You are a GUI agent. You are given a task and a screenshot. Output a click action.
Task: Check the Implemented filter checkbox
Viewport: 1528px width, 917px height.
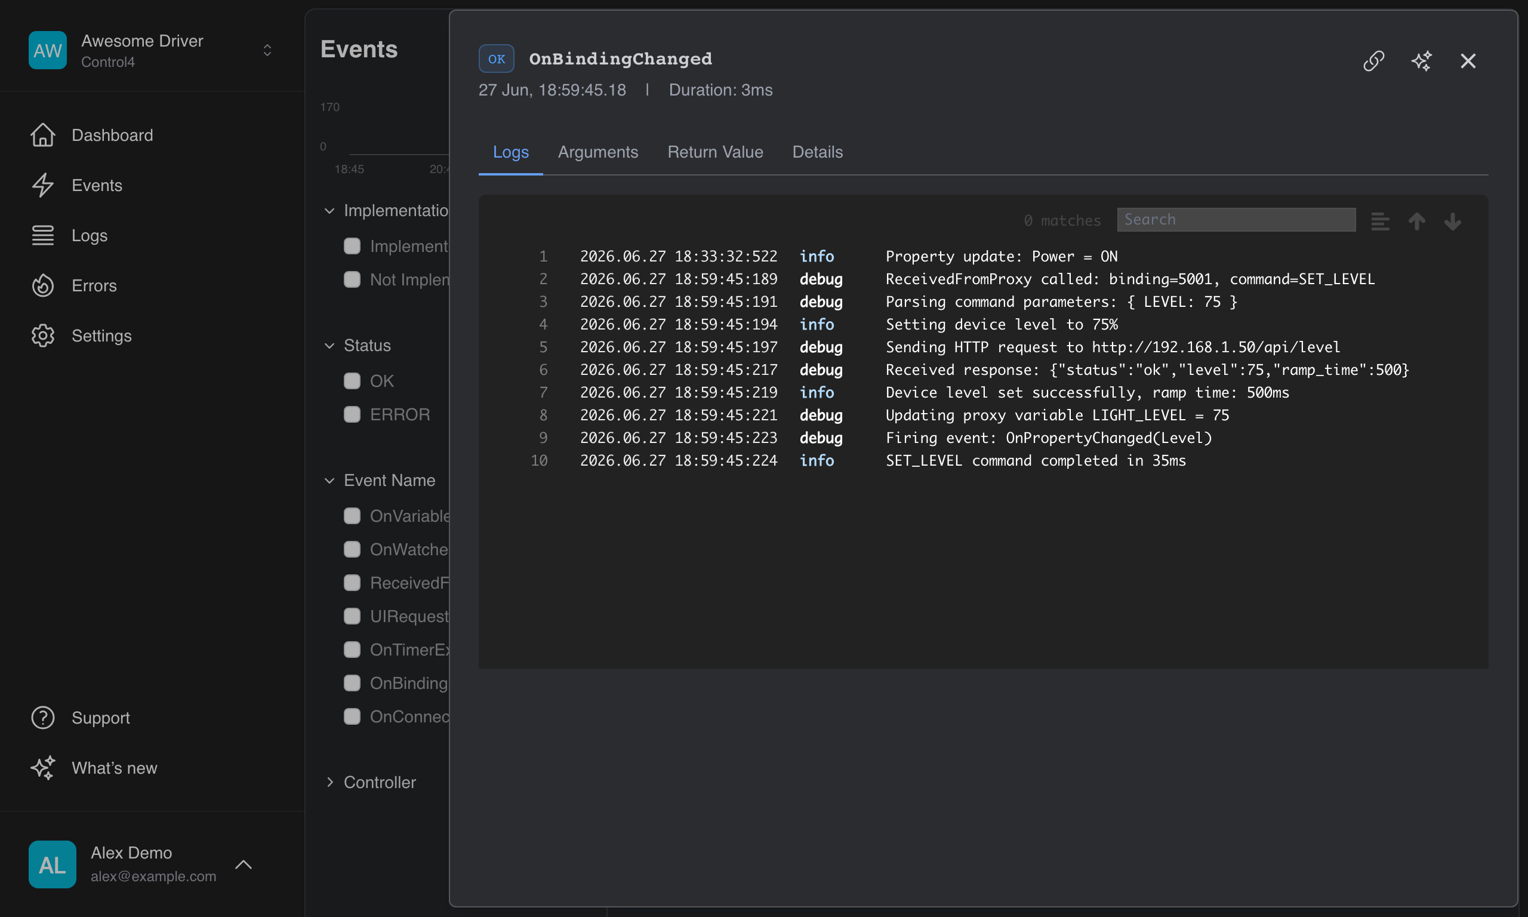[352, 246]
